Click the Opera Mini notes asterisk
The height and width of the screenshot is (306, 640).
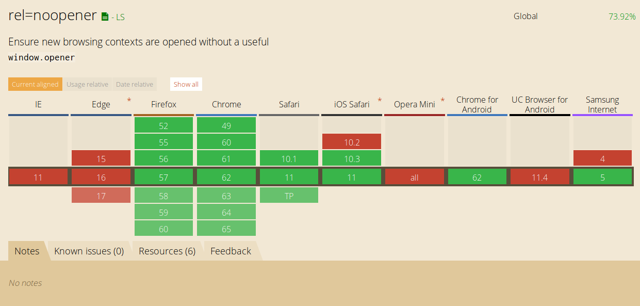(442, 100)
